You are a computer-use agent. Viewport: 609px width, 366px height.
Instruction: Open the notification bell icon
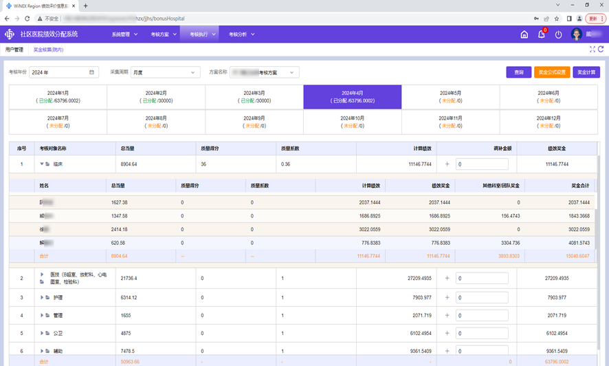[541, 34]
